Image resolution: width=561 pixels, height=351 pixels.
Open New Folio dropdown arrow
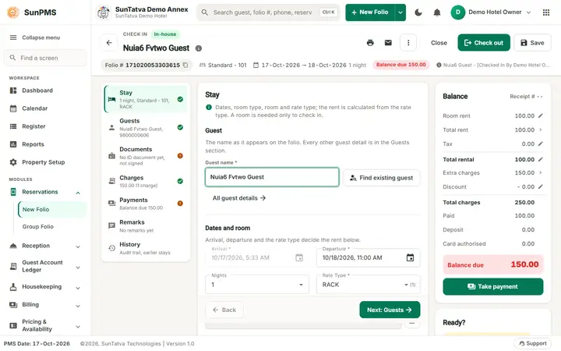tap(400, 12)
